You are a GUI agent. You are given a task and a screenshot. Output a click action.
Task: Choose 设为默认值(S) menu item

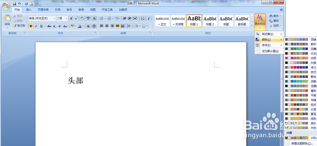click(x=269, y=51)
